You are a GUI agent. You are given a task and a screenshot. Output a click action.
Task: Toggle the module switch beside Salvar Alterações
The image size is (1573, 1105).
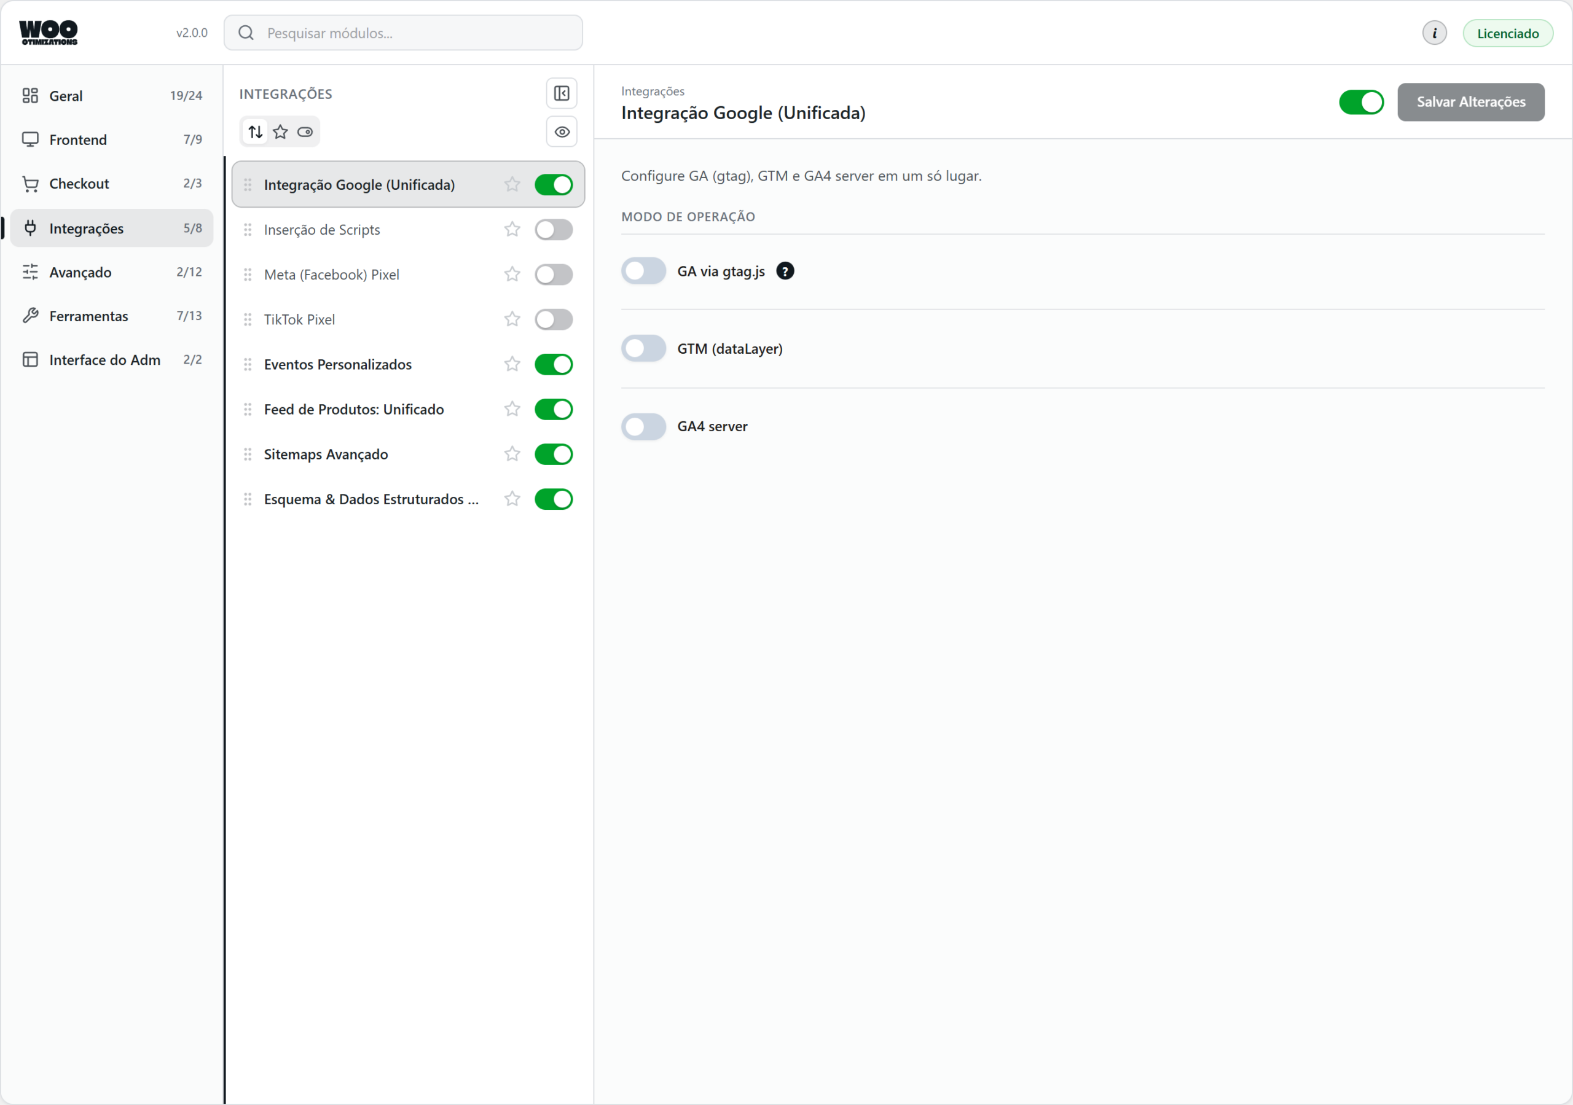1360,102
